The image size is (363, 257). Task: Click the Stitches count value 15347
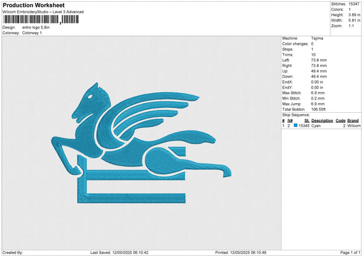[x=354, y=4]
